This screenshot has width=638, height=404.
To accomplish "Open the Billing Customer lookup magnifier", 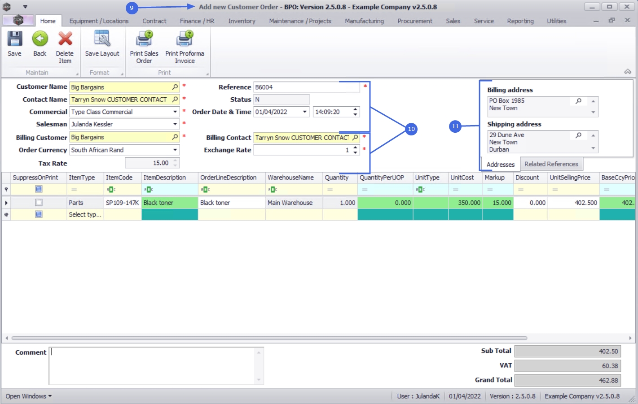I will [175, 137].
